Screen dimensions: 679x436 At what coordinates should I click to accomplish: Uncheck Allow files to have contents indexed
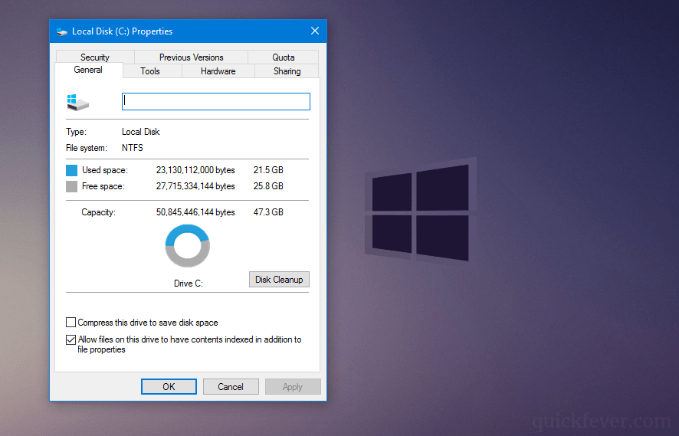pos(71,340)
